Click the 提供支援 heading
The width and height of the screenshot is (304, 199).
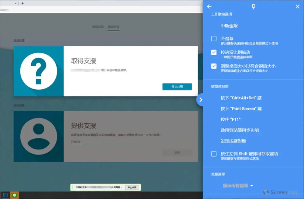click(x=84, y=125)
